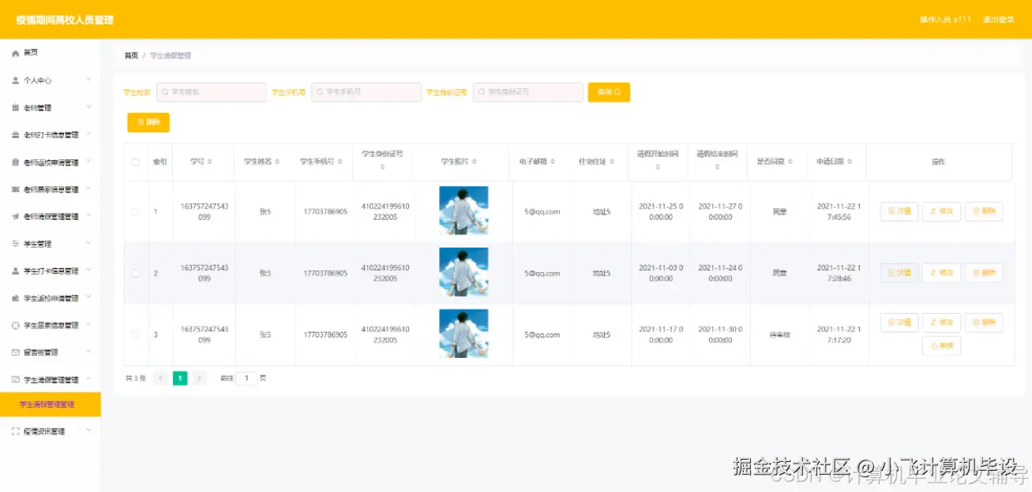Click 修改 for row 3
Viewport: 1032px width, 492px height.
pos(941,322)
